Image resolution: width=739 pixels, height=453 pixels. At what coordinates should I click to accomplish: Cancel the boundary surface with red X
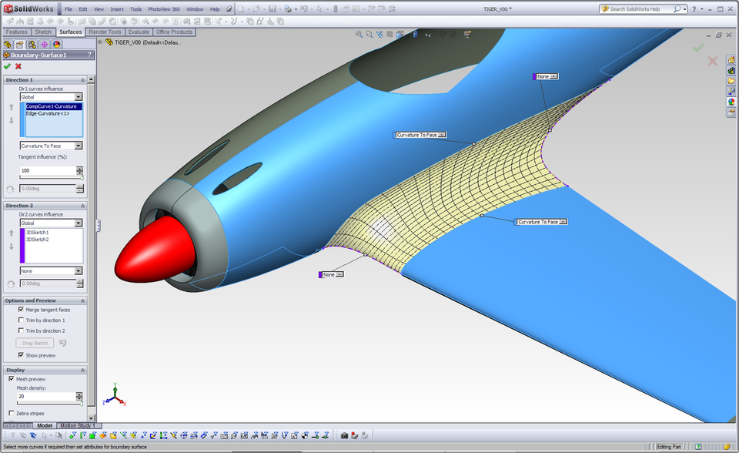point(17,65)
